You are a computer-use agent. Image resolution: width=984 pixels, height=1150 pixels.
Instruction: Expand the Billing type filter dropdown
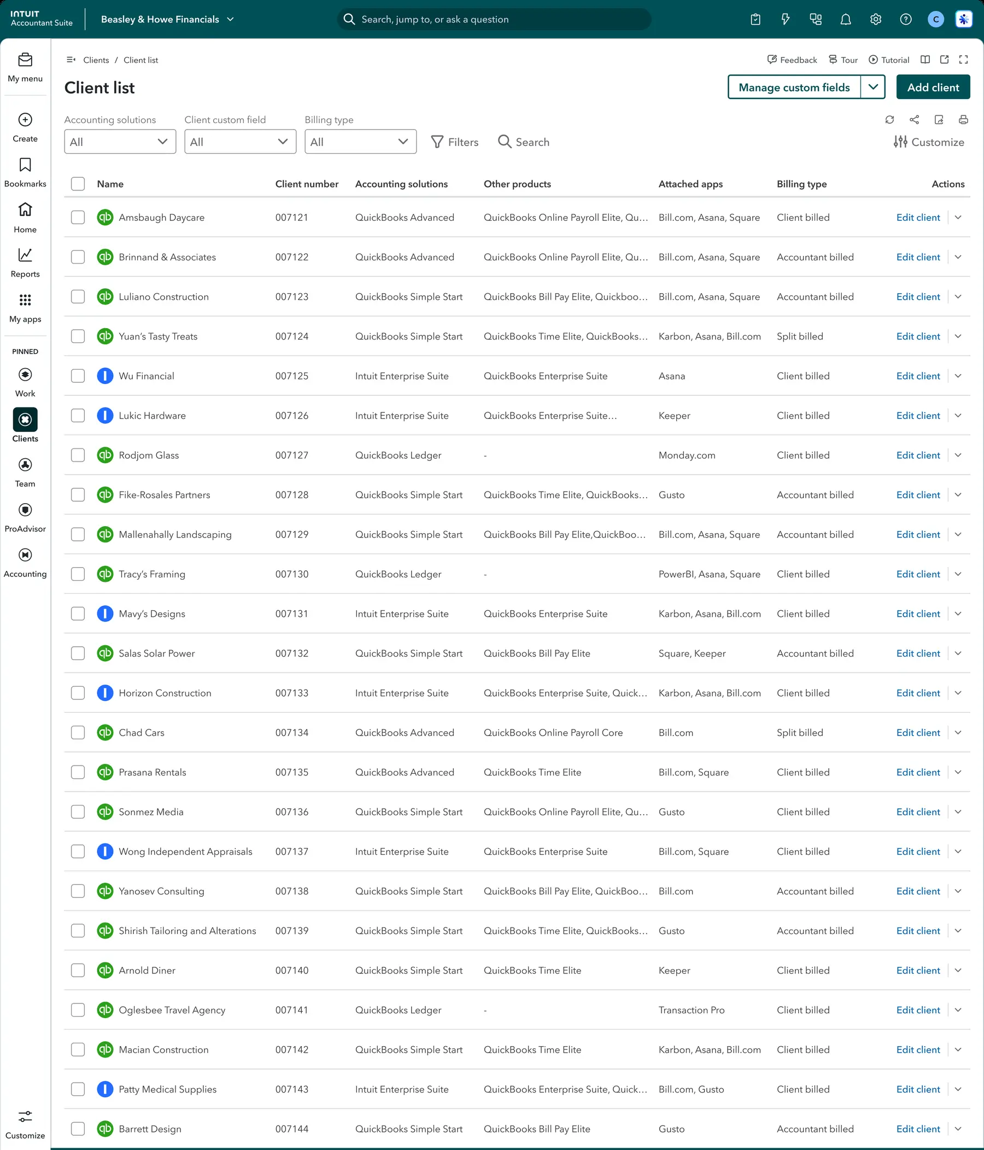[360, 142]
